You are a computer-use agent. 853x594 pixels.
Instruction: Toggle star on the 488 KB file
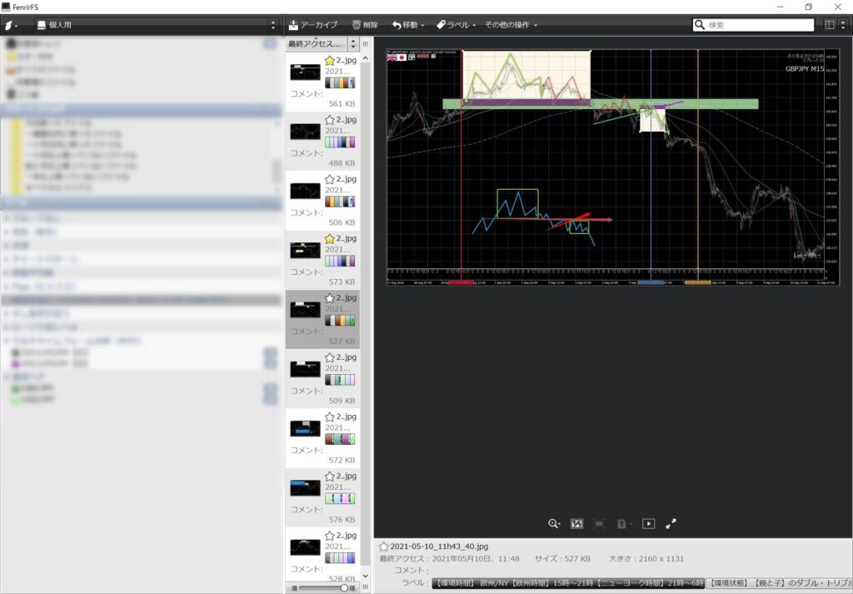pos(330,120)
